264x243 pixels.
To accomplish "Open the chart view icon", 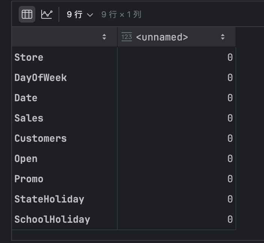I will tap(46, 14).
